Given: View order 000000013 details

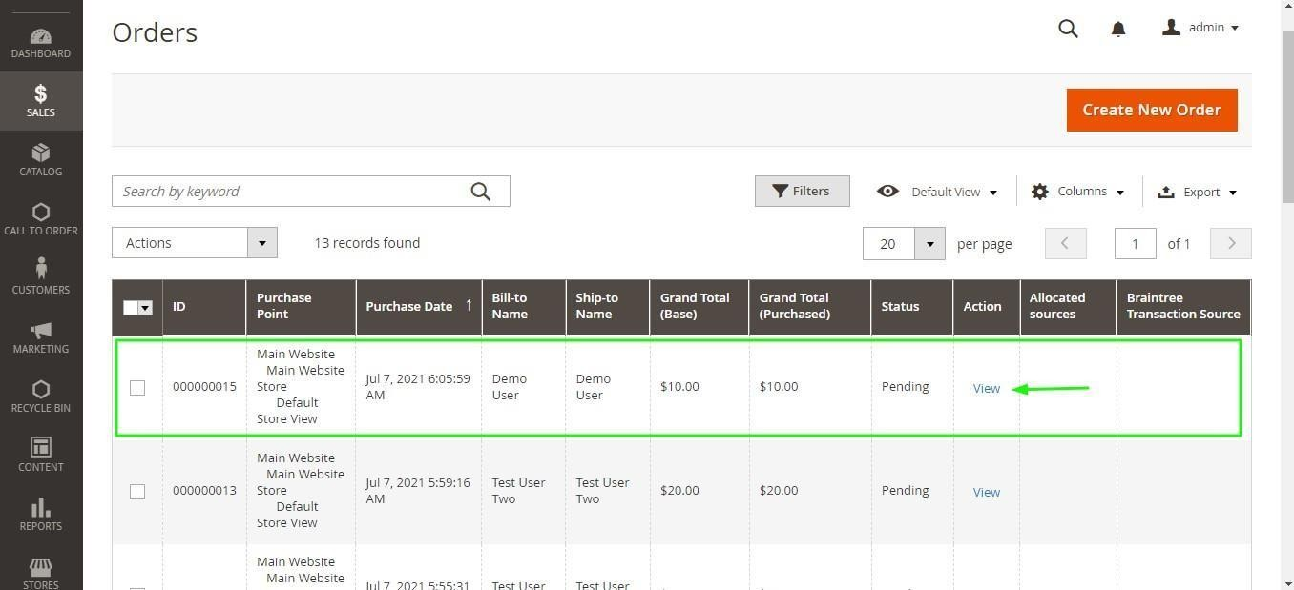Looking at the screenshot, I should [986, 492].
